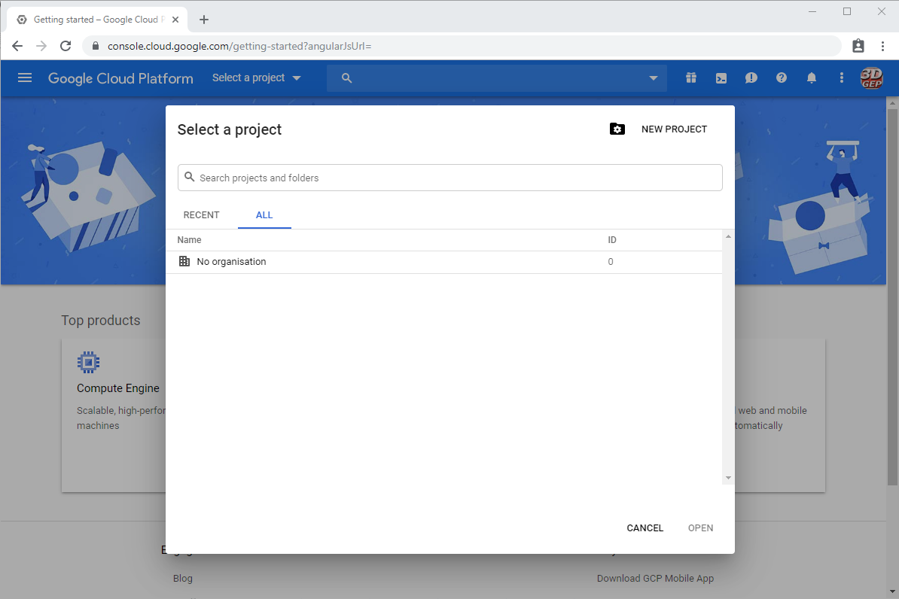Open the free trial gift icon

[x=691, y=78]
